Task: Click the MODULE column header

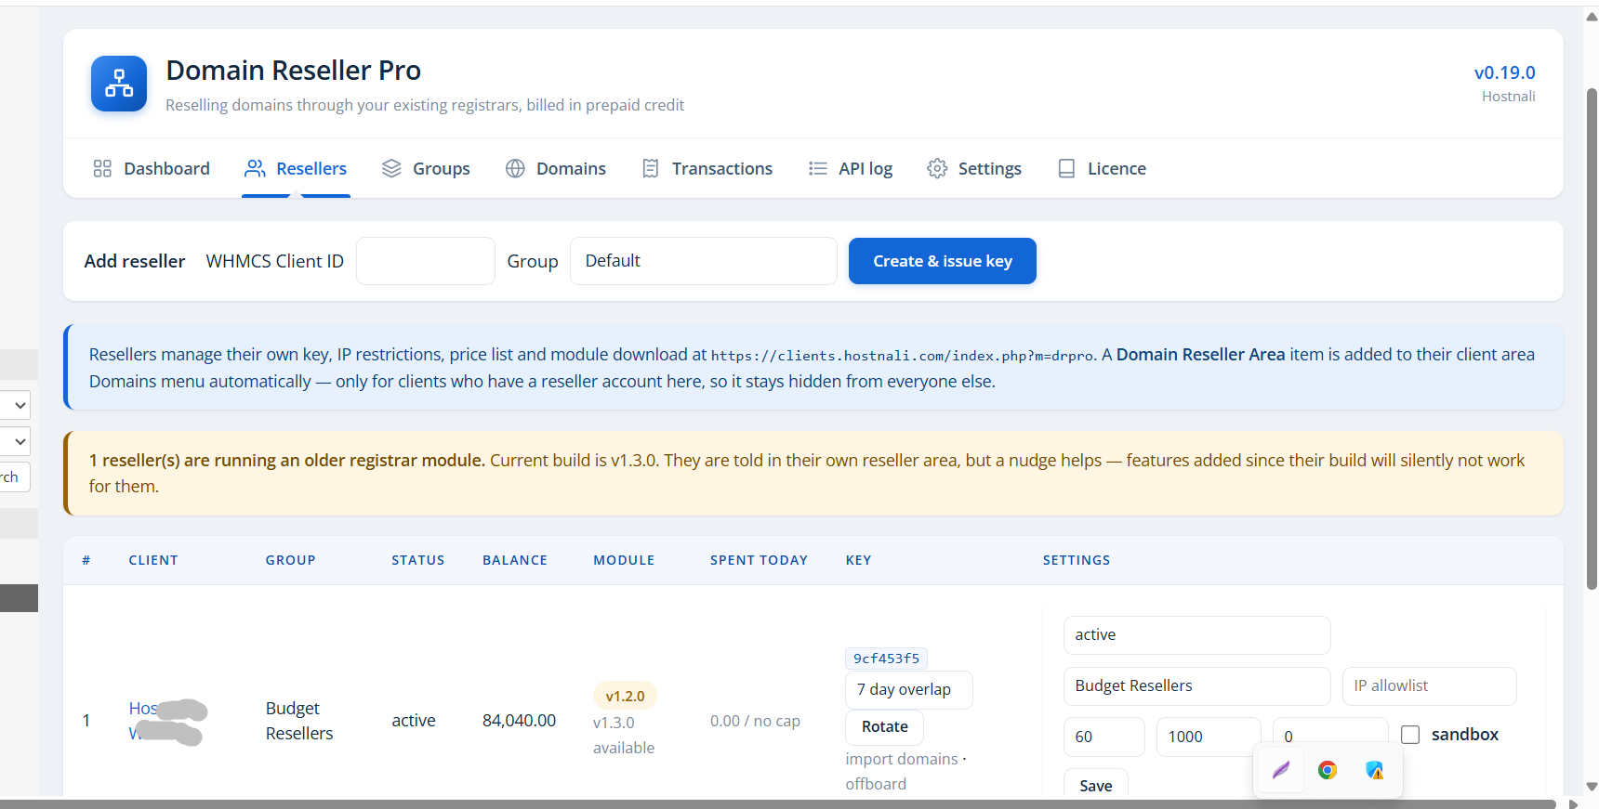Action: [624, 560]
